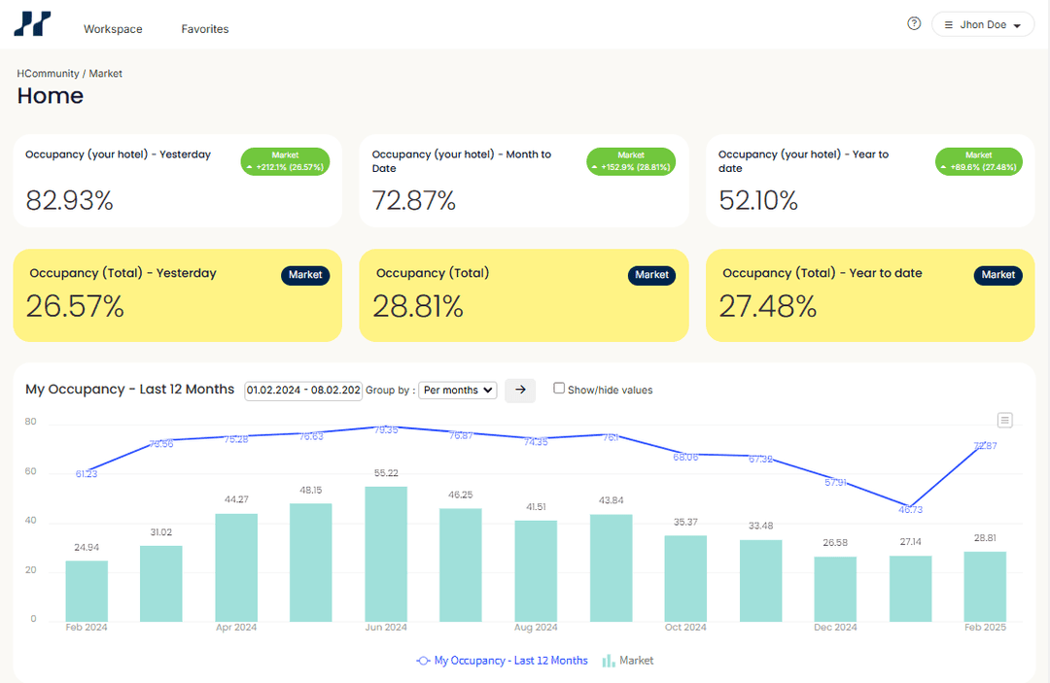The image size is (1050, 683).
Task: Toggle Market series visibility in legend
Action: point(636,661)
